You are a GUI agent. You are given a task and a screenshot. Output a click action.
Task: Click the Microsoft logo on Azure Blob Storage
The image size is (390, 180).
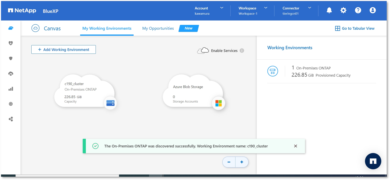point(219,103)
